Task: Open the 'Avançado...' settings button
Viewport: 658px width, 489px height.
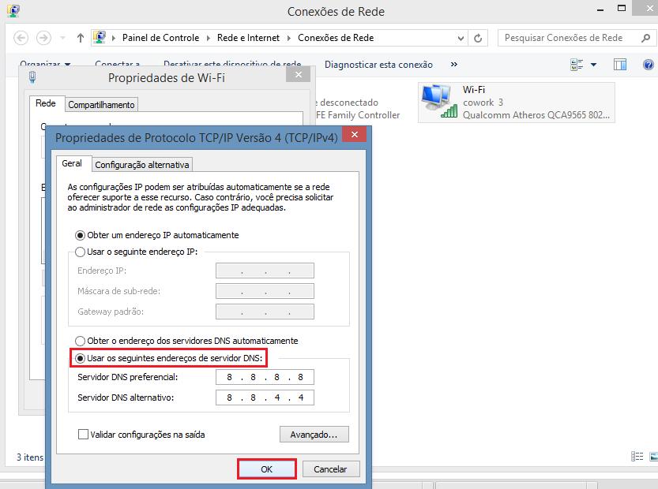Action: tap(314, 435)
